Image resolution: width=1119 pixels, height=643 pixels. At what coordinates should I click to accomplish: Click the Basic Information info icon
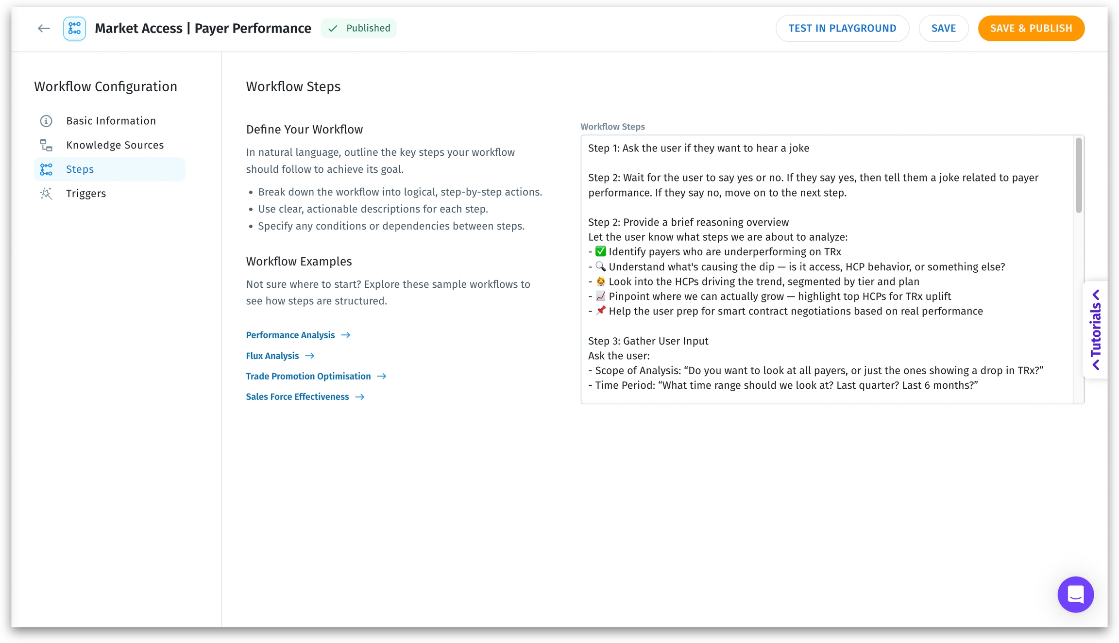(46, 121)
